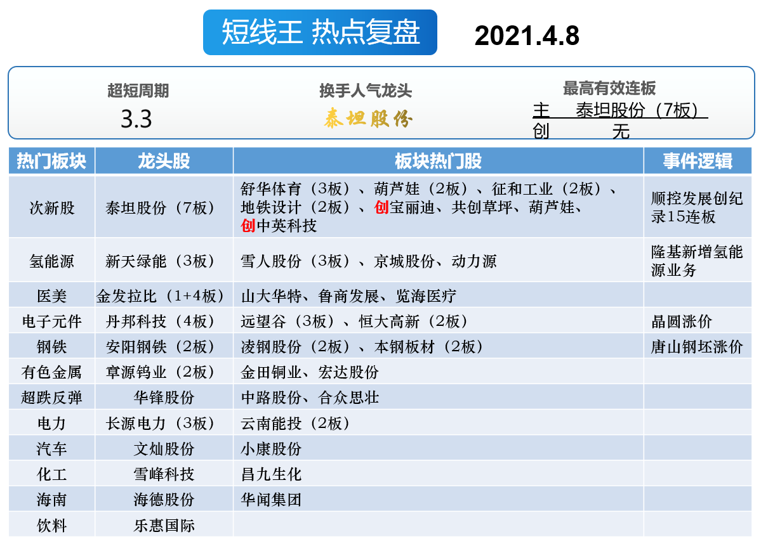This screenshot has height=544, width=761.
Task: Click the 超短周期 label
Action: point(138,91)
